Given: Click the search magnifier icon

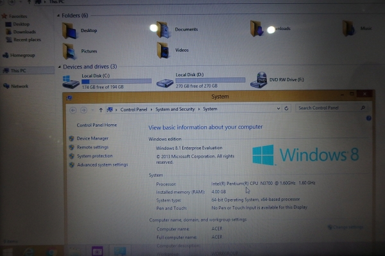Looking at the screenshot, I should [x=363, y=108].
